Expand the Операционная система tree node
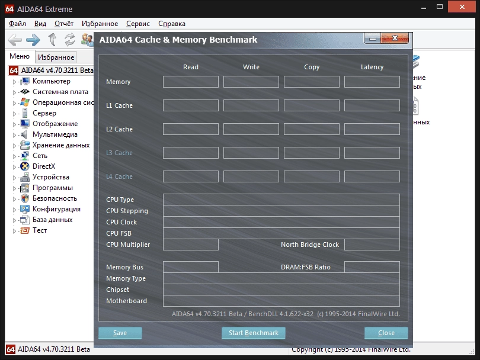Image resolution: width=480 pixels, height=360 pixels. click(14, 103)
